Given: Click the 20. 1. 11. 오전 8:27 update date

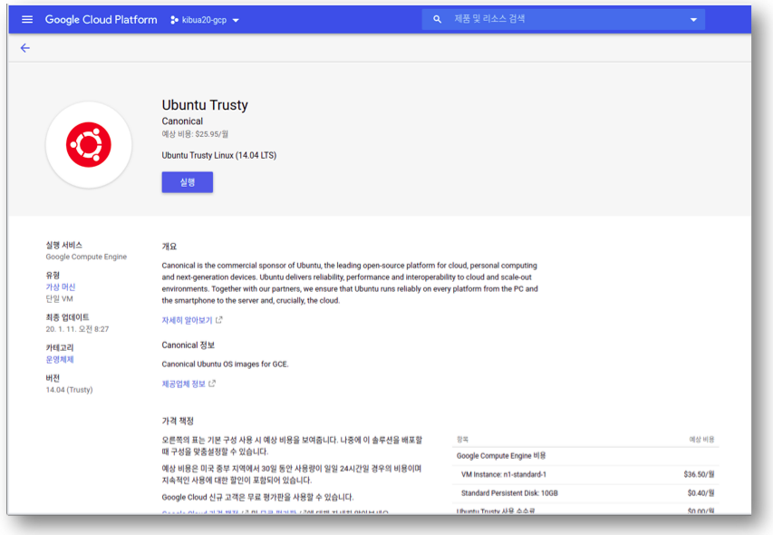Looking at the screenshot, I should [x=77, y=329].
